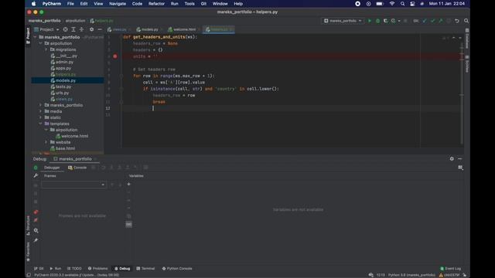The image size is (495, 278).
Task: Select admin.py in project tree
Action: tap(64, 62)
